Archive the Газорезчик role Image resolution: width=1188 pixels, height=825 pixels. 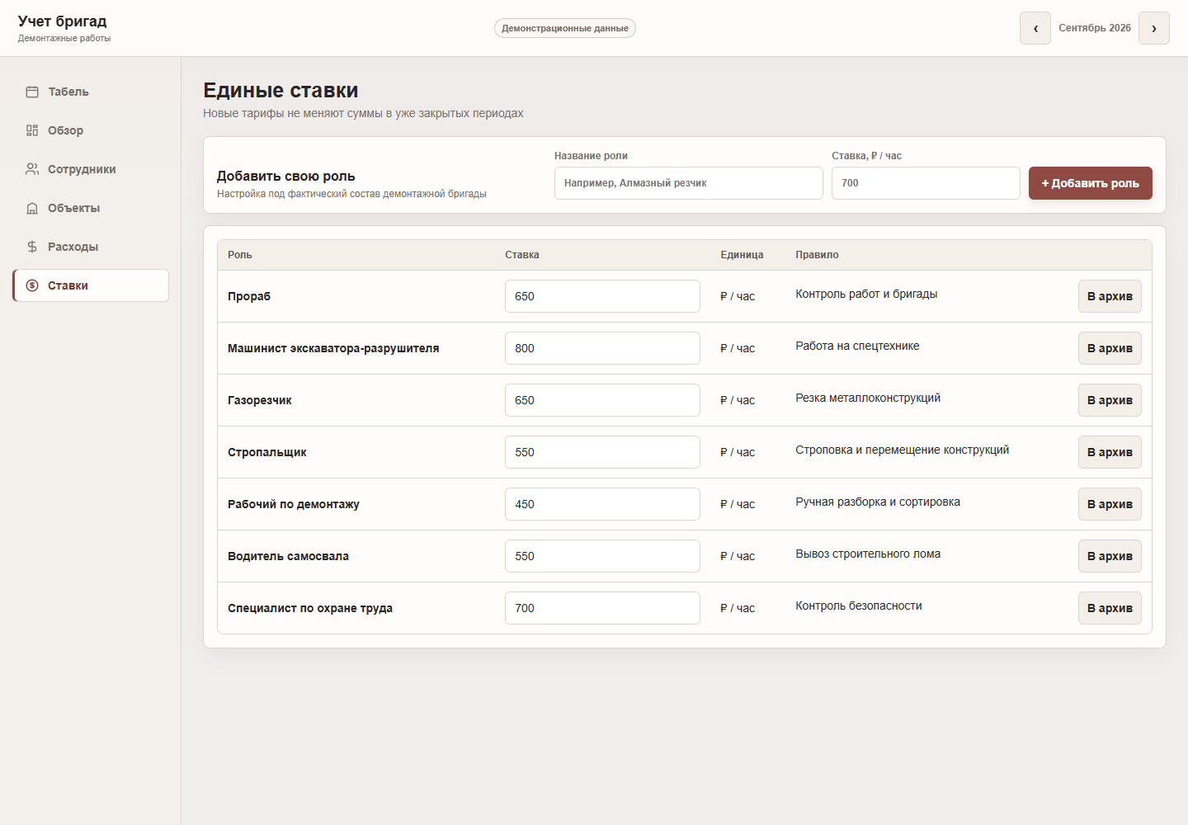pyautogui.click(x=1110, y=400)
